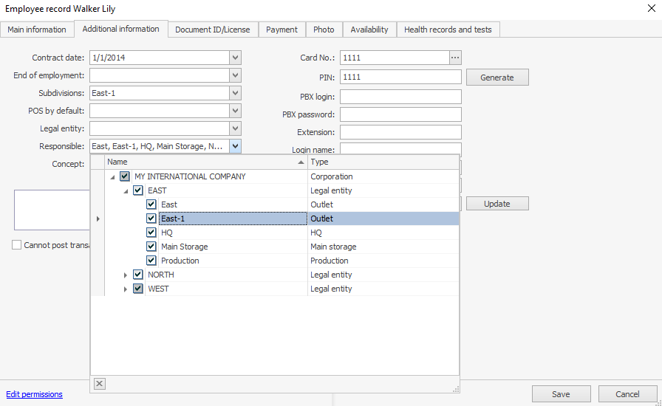
Task: Enable the Cannot post transactions checkbox
Action: point(17,245)
